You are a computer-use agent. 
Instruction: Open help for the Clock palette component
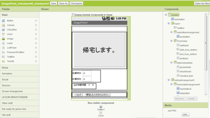[x=36, y=34]
